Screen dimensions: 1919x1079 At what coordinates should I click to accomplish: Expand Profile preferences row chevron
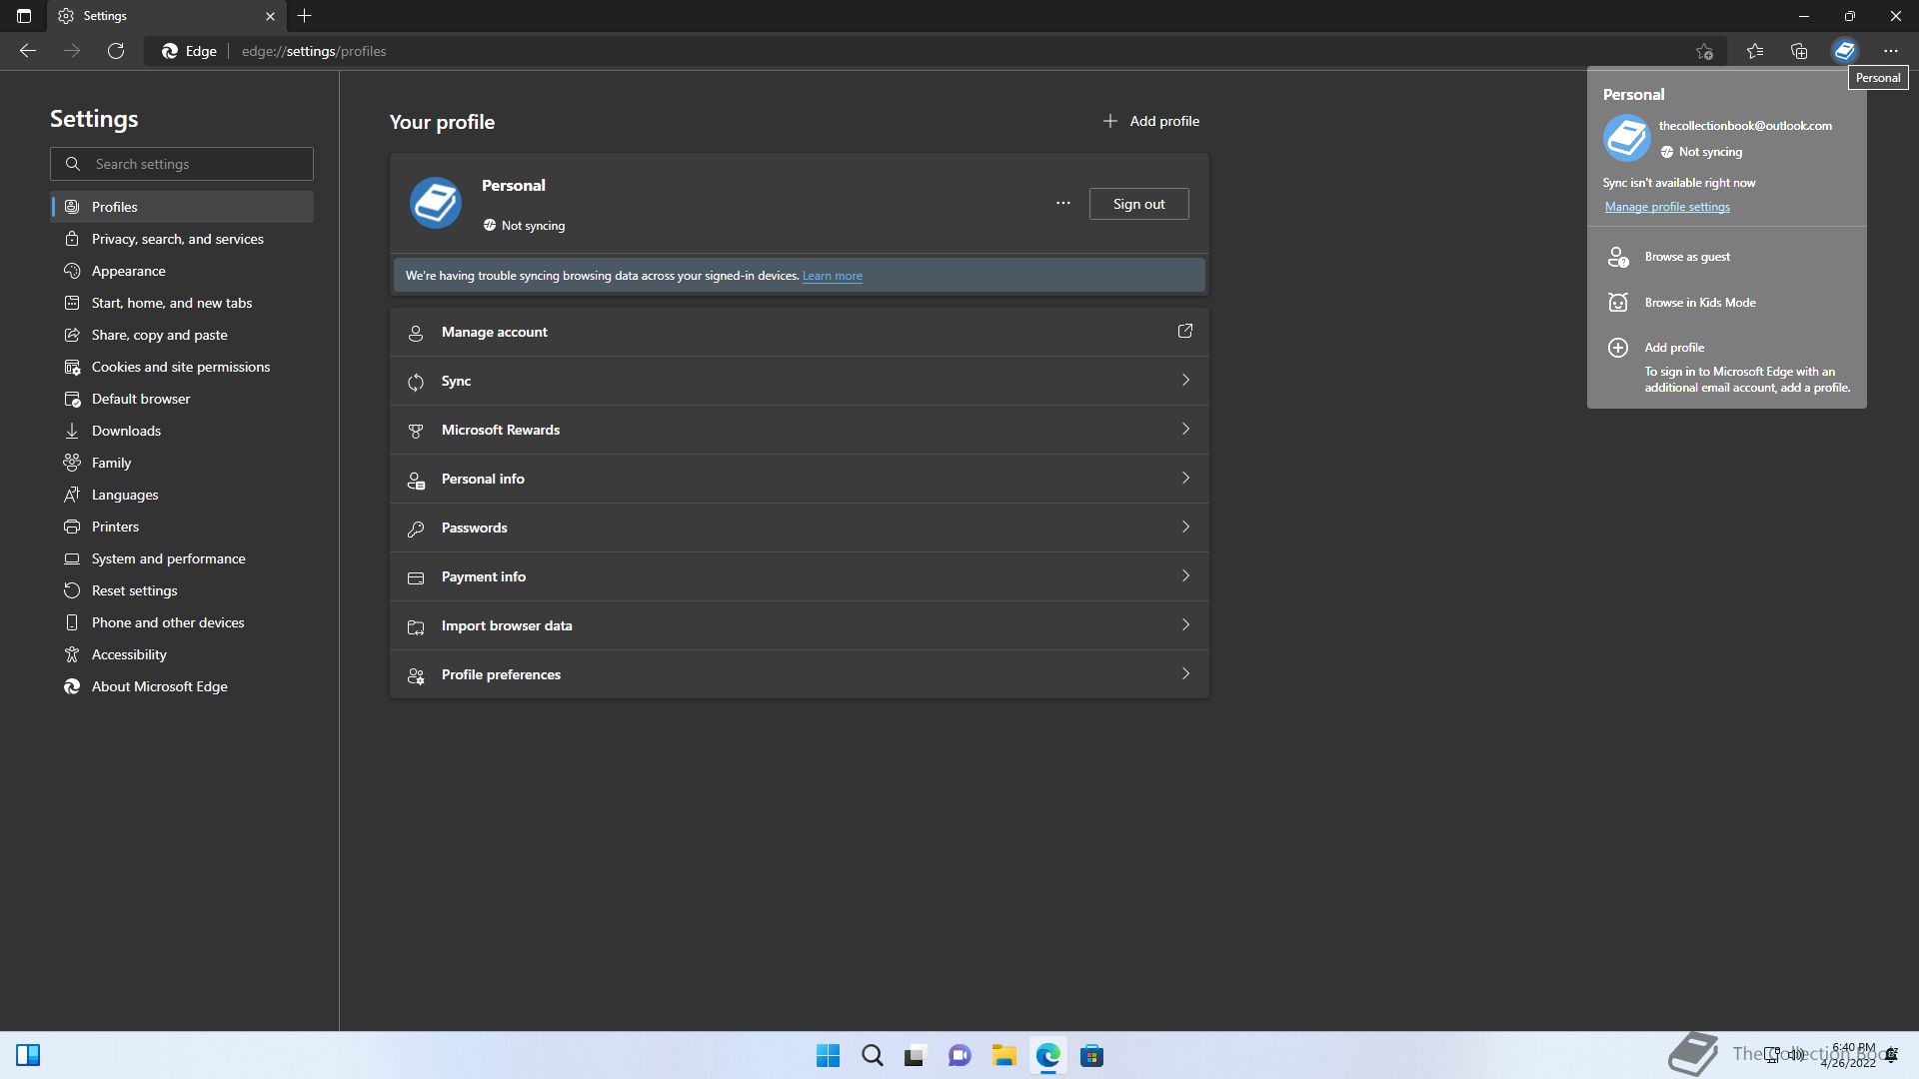tap(1185, 673)
